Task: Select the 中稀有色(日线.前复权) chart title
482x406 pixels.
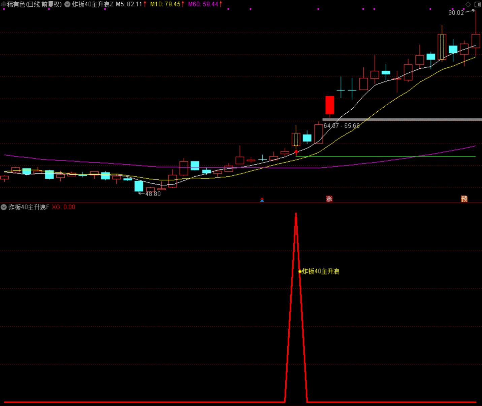Action: 32,4
